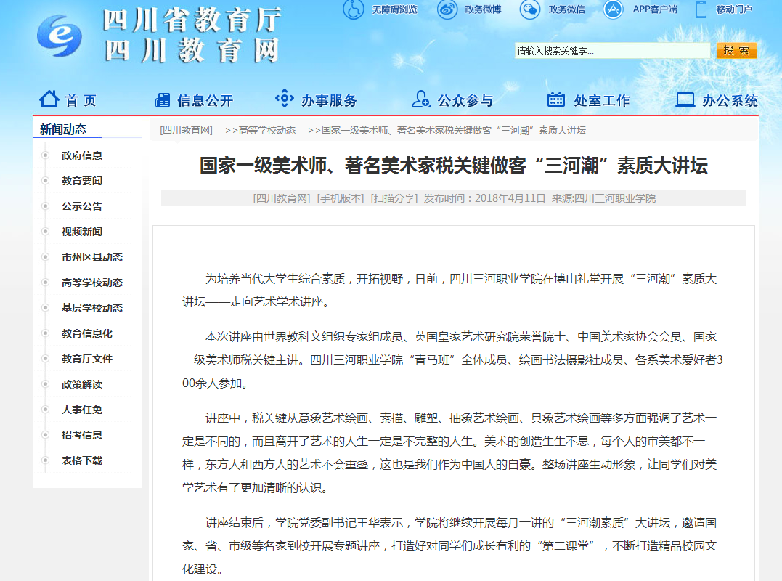Click the WeChat icon for 政务微信
The width and height of the screenshot is (782, 581).
click(x=530, y=9)
